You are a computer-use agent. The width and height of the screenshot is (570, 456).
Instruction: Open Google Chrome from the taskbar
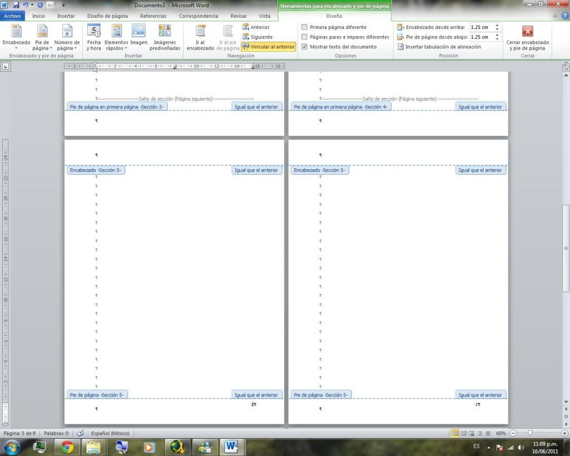coord(67,447)
